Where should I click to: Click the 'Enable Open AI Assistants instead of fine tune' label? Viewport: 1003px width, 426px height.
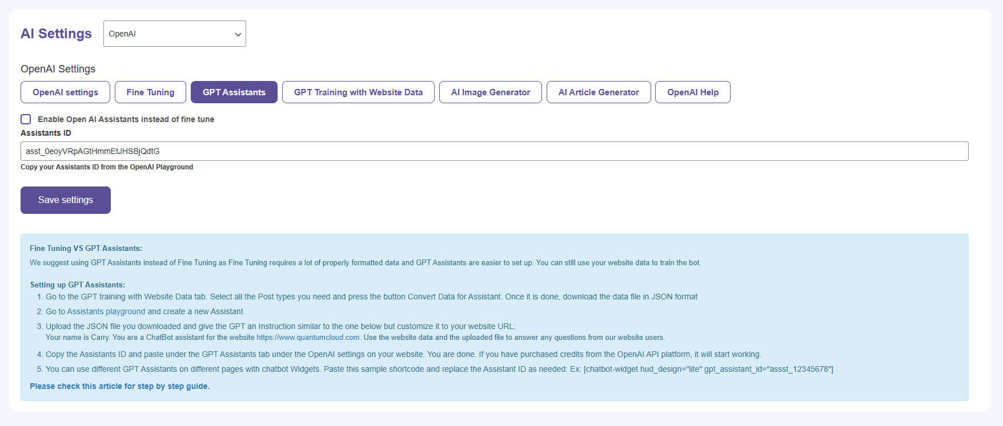(x=126, y=119)
